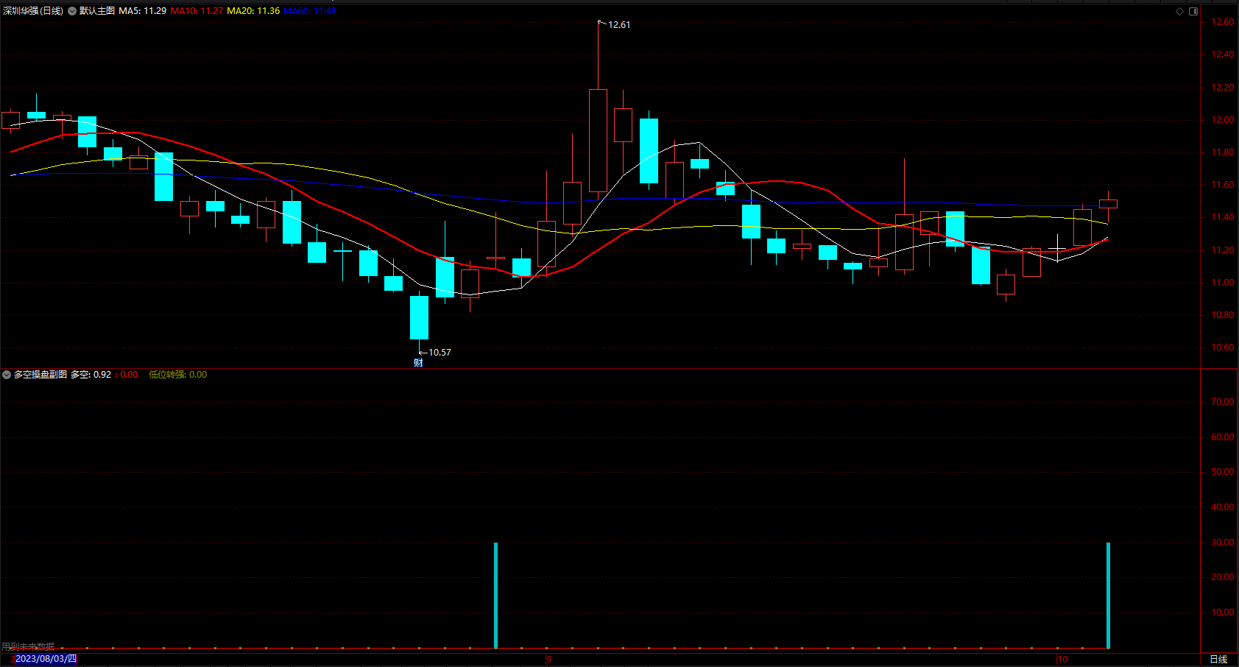The width and height of the screenshot is (1239, 667).
Task: Click the 30.00 sub-chart axis label
Action: click(x=1223, y=543)
